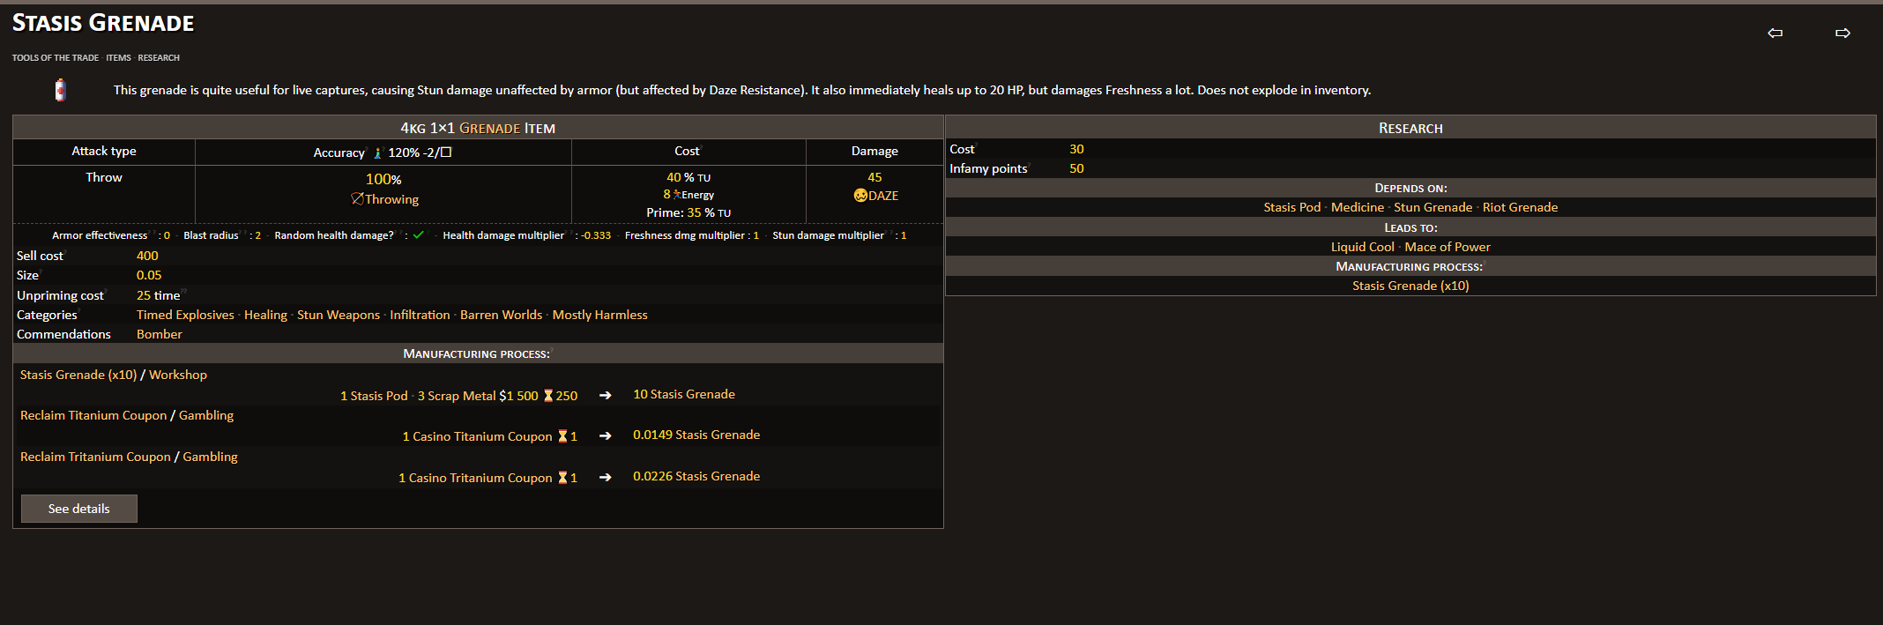Jump to Research breadcrumb link
1883x625 pixels.
pos(159,58)
